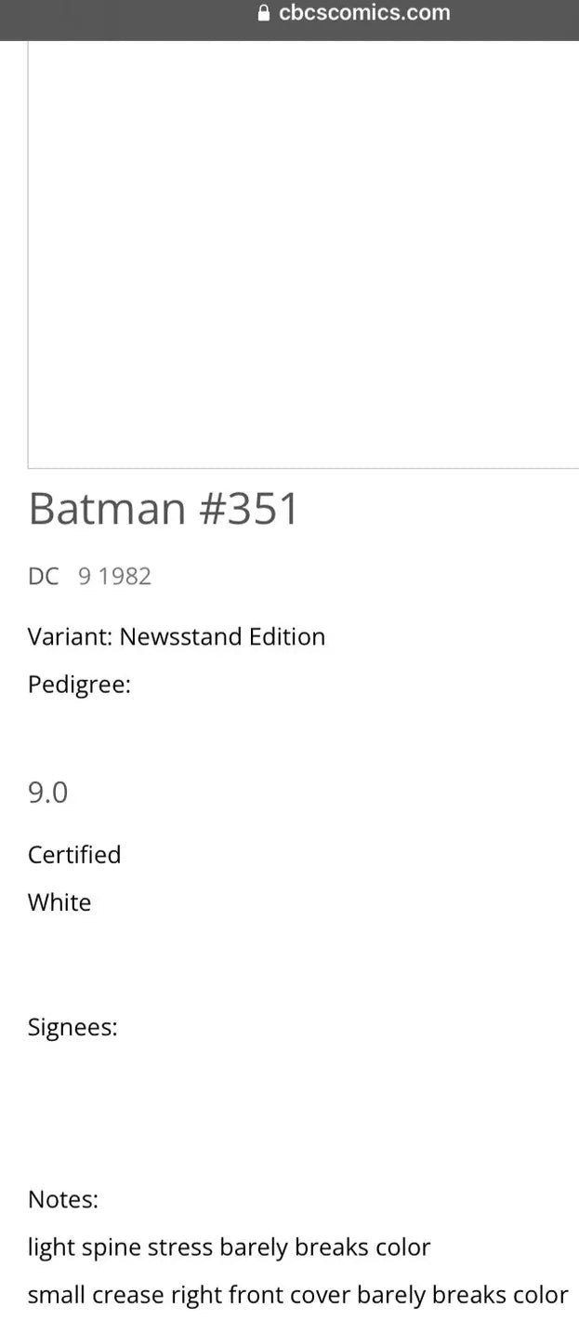Screen dimensions: 579x1321
Task: Click the month number 9 beside DC
Action: pyautogui.click(x=85, y=576)
